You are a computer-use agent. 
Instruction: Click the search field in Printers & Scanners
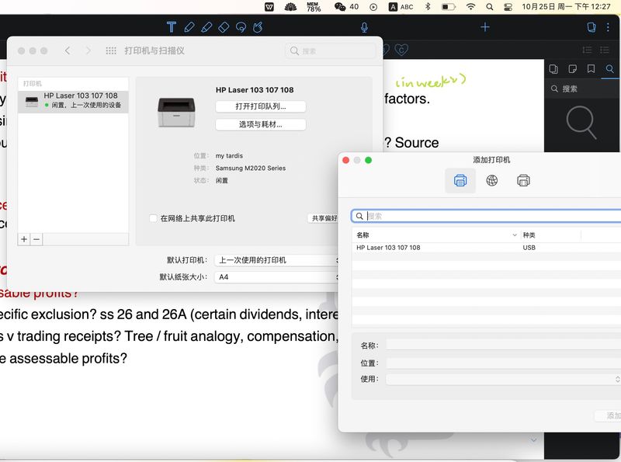point(331,50)
